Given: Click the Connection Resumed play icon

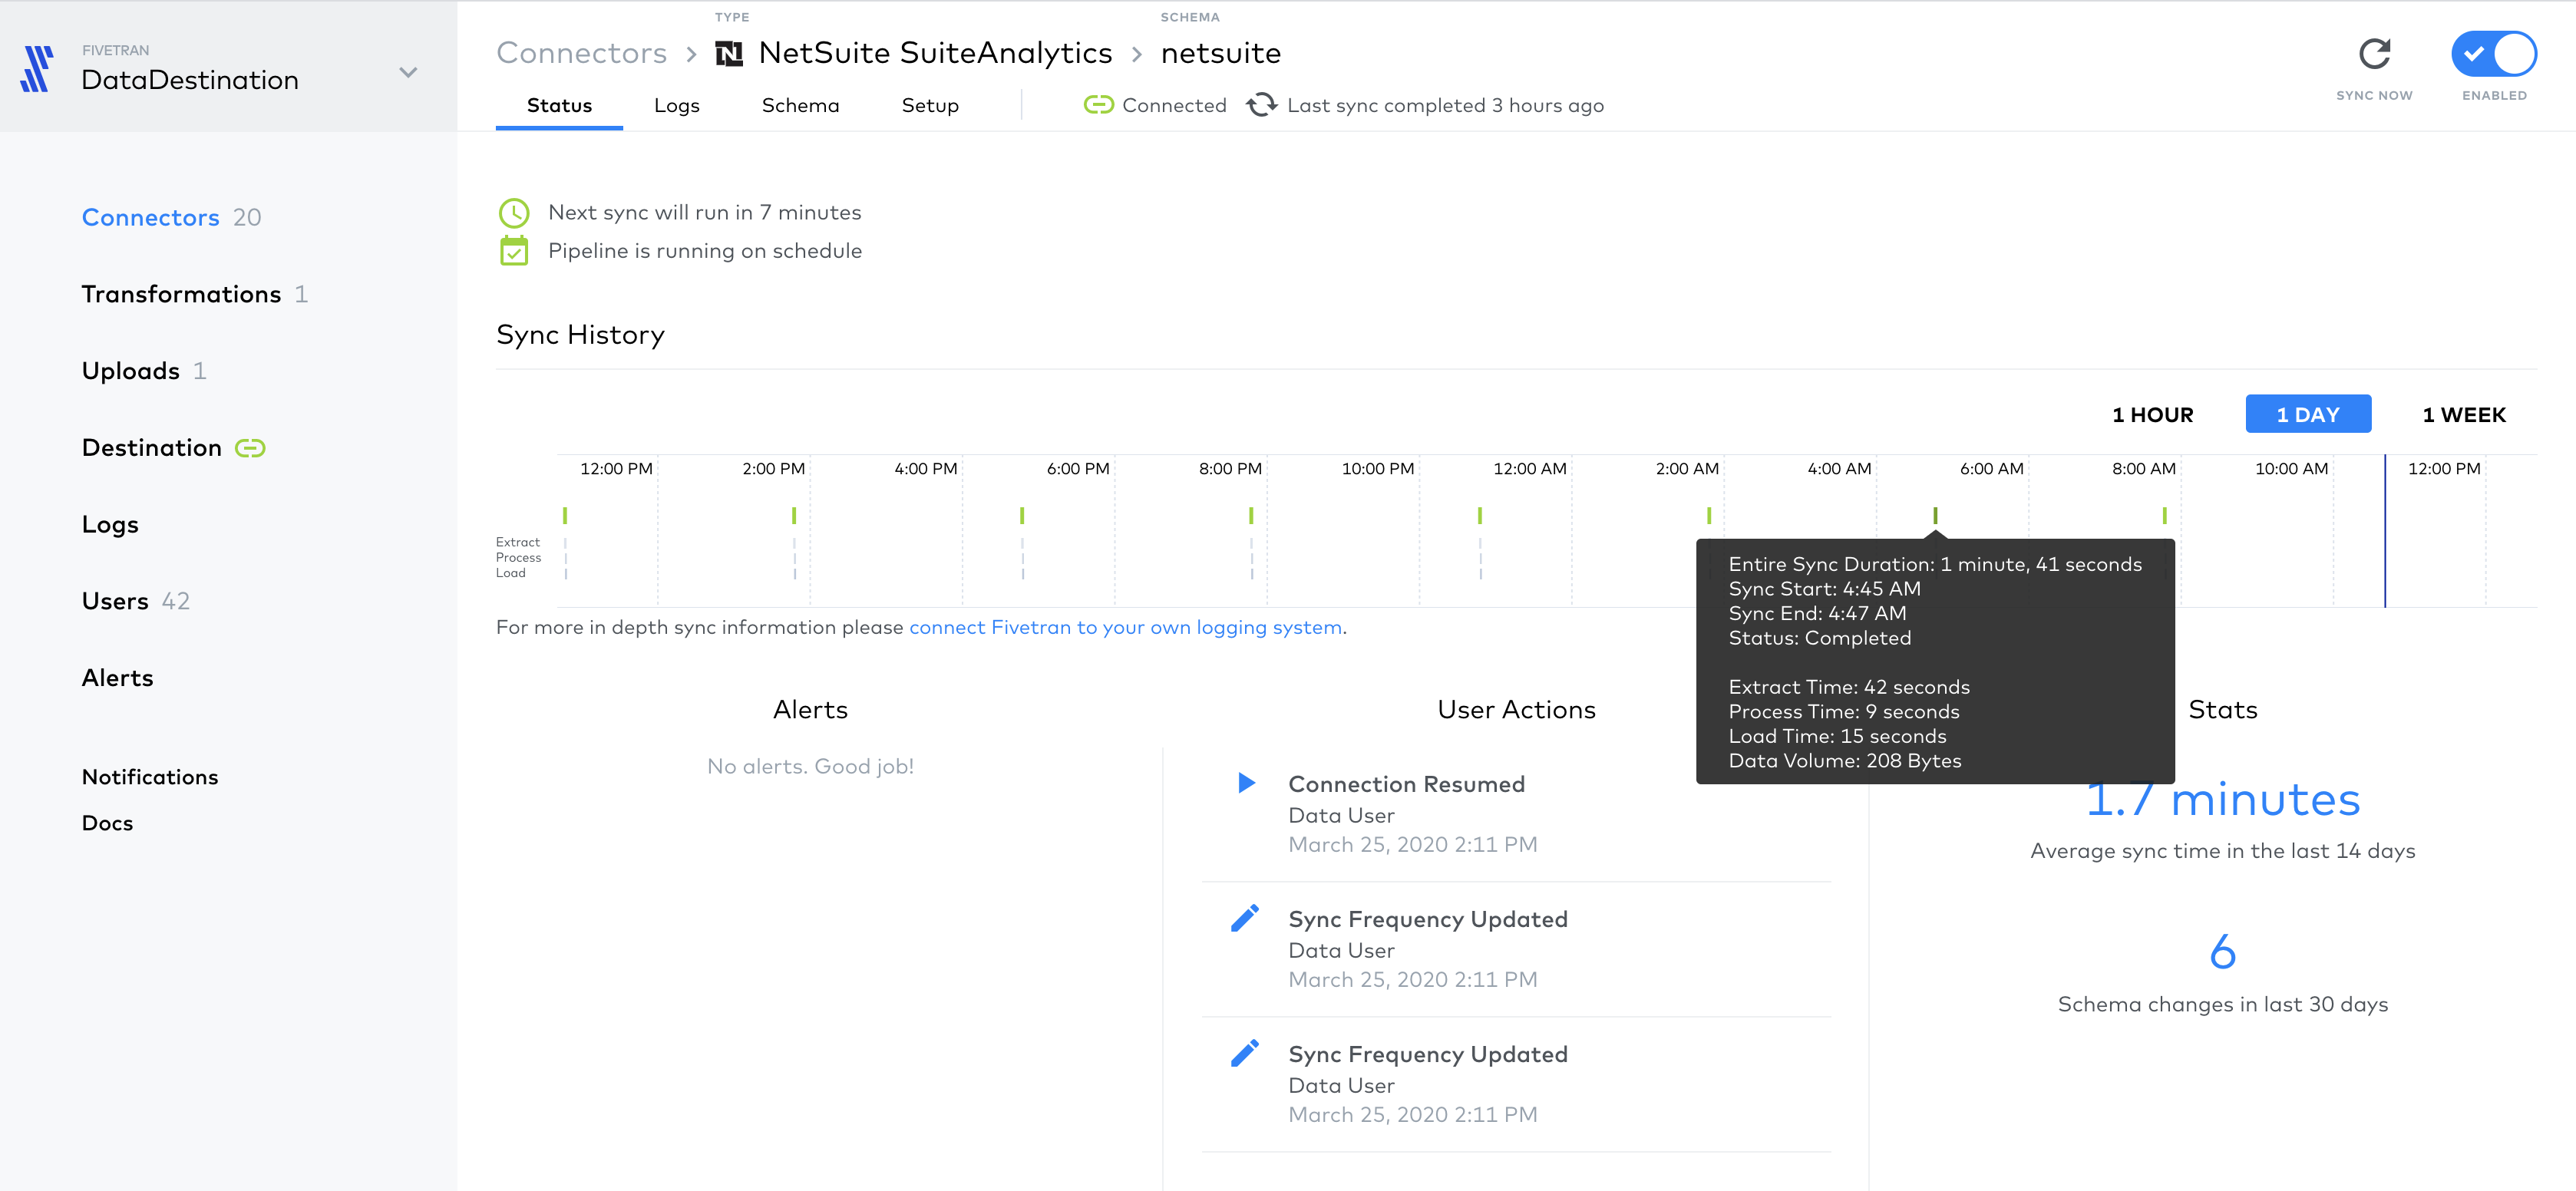Looking at the screenshot, I should point(1246,783).
